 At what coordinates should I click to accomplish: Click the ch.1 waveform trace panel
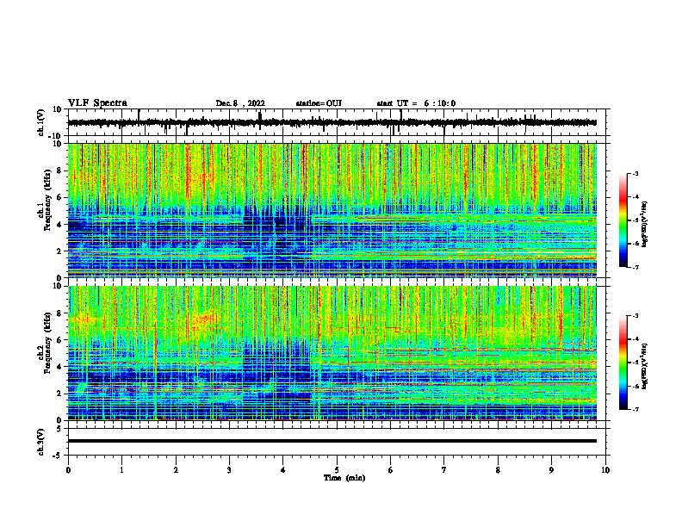[x=338, y=122]
